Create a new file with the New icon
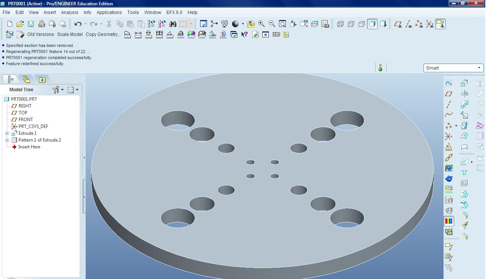 pos(10,24)
